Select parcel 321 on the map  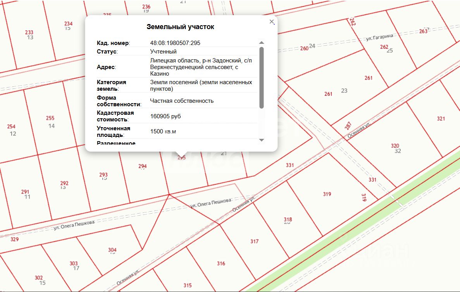click(441, 119)
